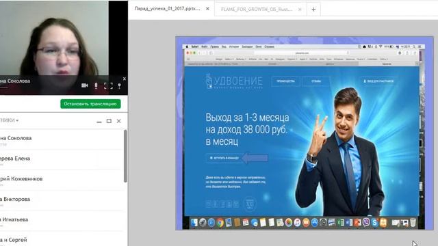Screen dimensions: 438x246
Task: Select participant Викторова
Action: 62,200
